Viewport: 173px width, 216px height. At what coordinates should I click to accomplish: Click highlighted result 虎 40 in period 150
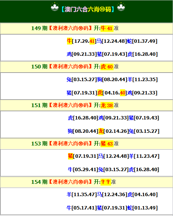pyautogui.click(x=107, y=67)
